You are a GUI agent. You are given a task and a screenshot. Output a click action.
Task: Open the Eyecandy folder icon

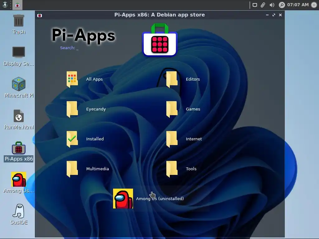tap(72, 109)
